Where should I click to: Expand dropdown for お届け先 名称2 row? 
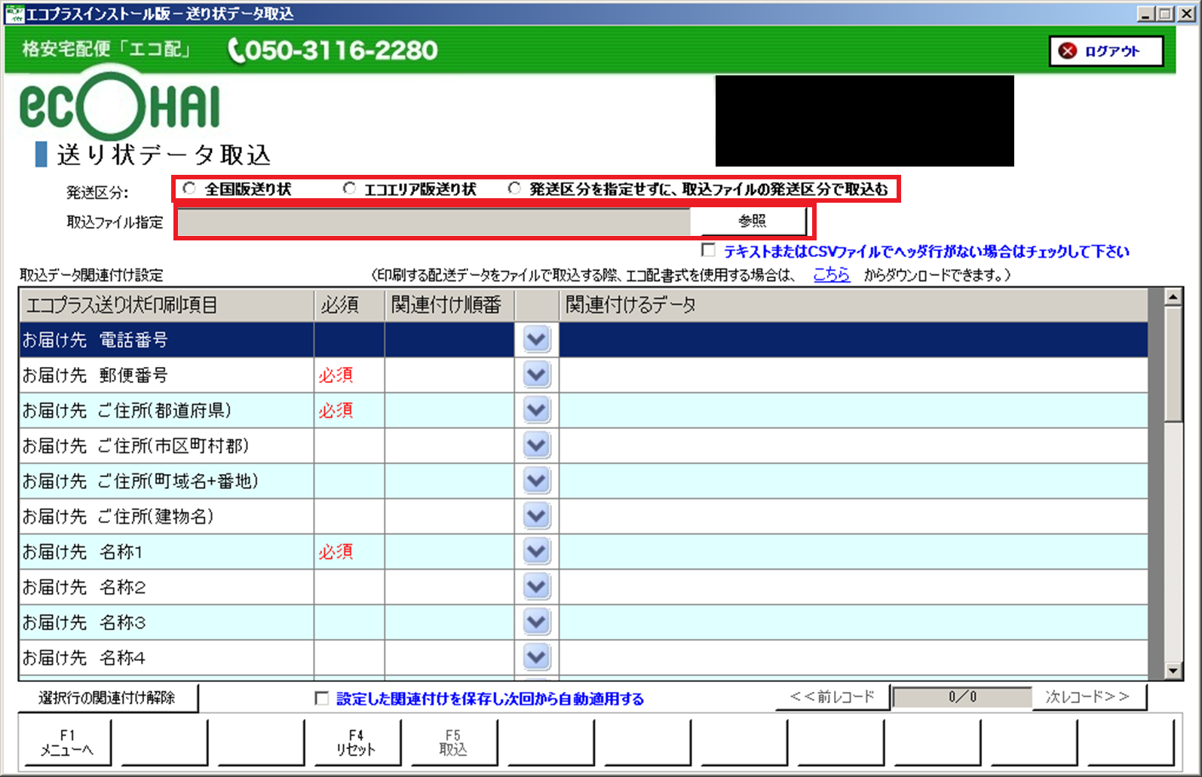pos(536,586)
